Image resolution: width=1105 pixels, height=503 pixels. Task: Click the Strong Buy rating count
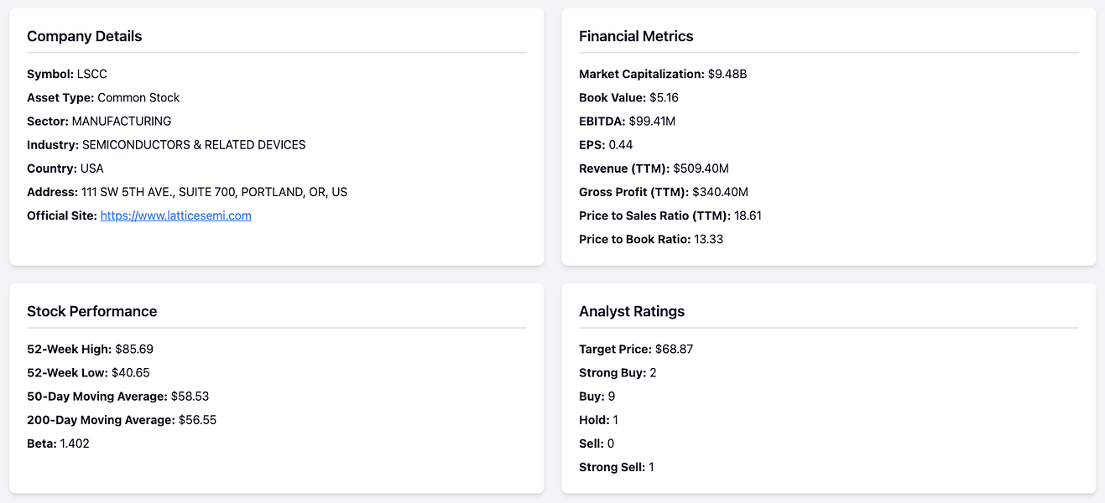point(653,372)
